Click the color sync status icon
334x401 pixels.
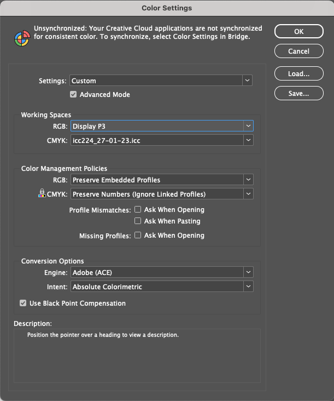[22, 38]
